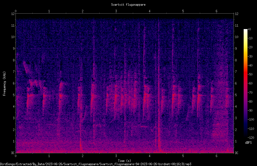
Task: Click the right-axis '2' kHz label
Action: pos(236,130)
